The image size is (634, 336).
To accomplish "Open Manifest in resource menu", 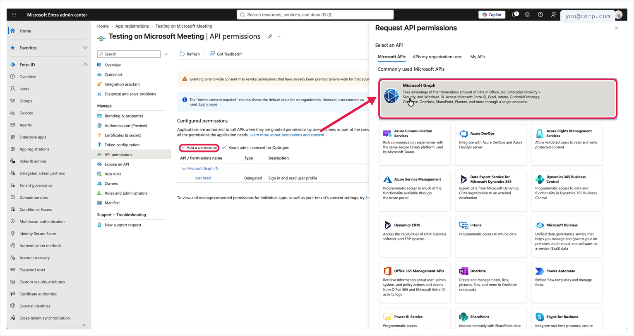I will click(112, 203).
